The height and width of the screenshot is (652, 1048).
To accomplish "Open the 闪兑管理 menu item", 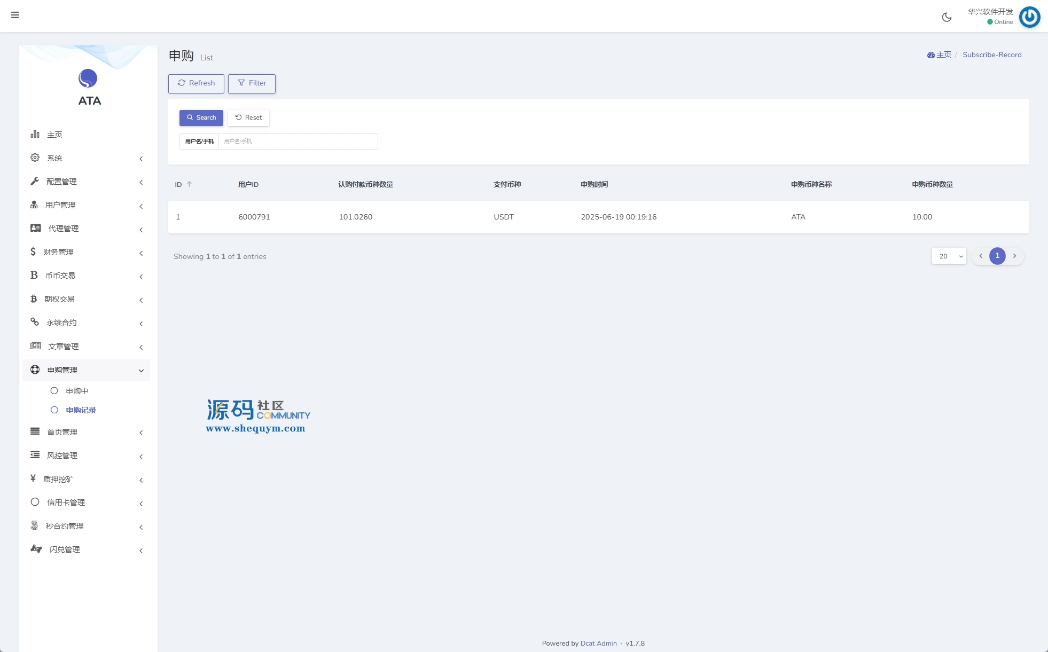I will [65, 549].
